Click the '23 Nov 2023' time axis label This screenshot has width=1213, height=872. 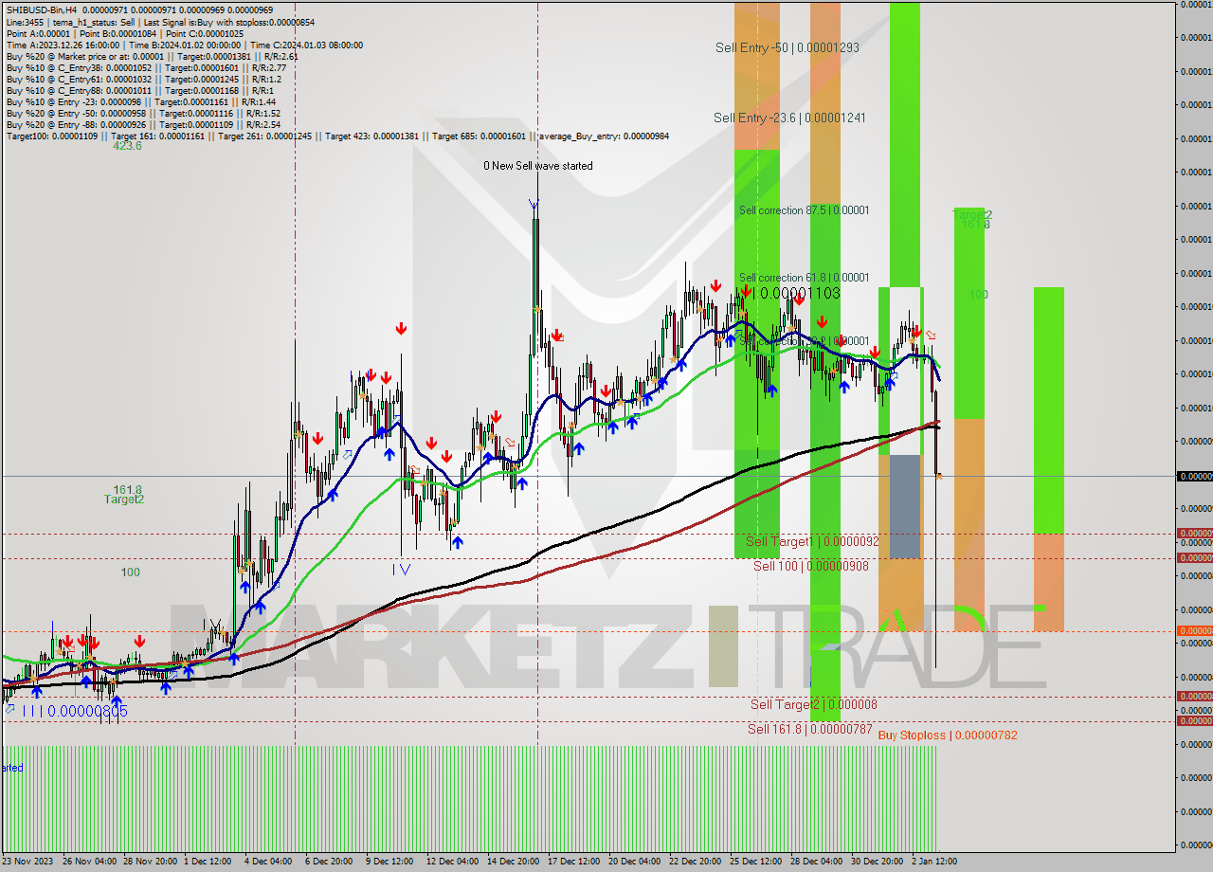coord(28,862)
